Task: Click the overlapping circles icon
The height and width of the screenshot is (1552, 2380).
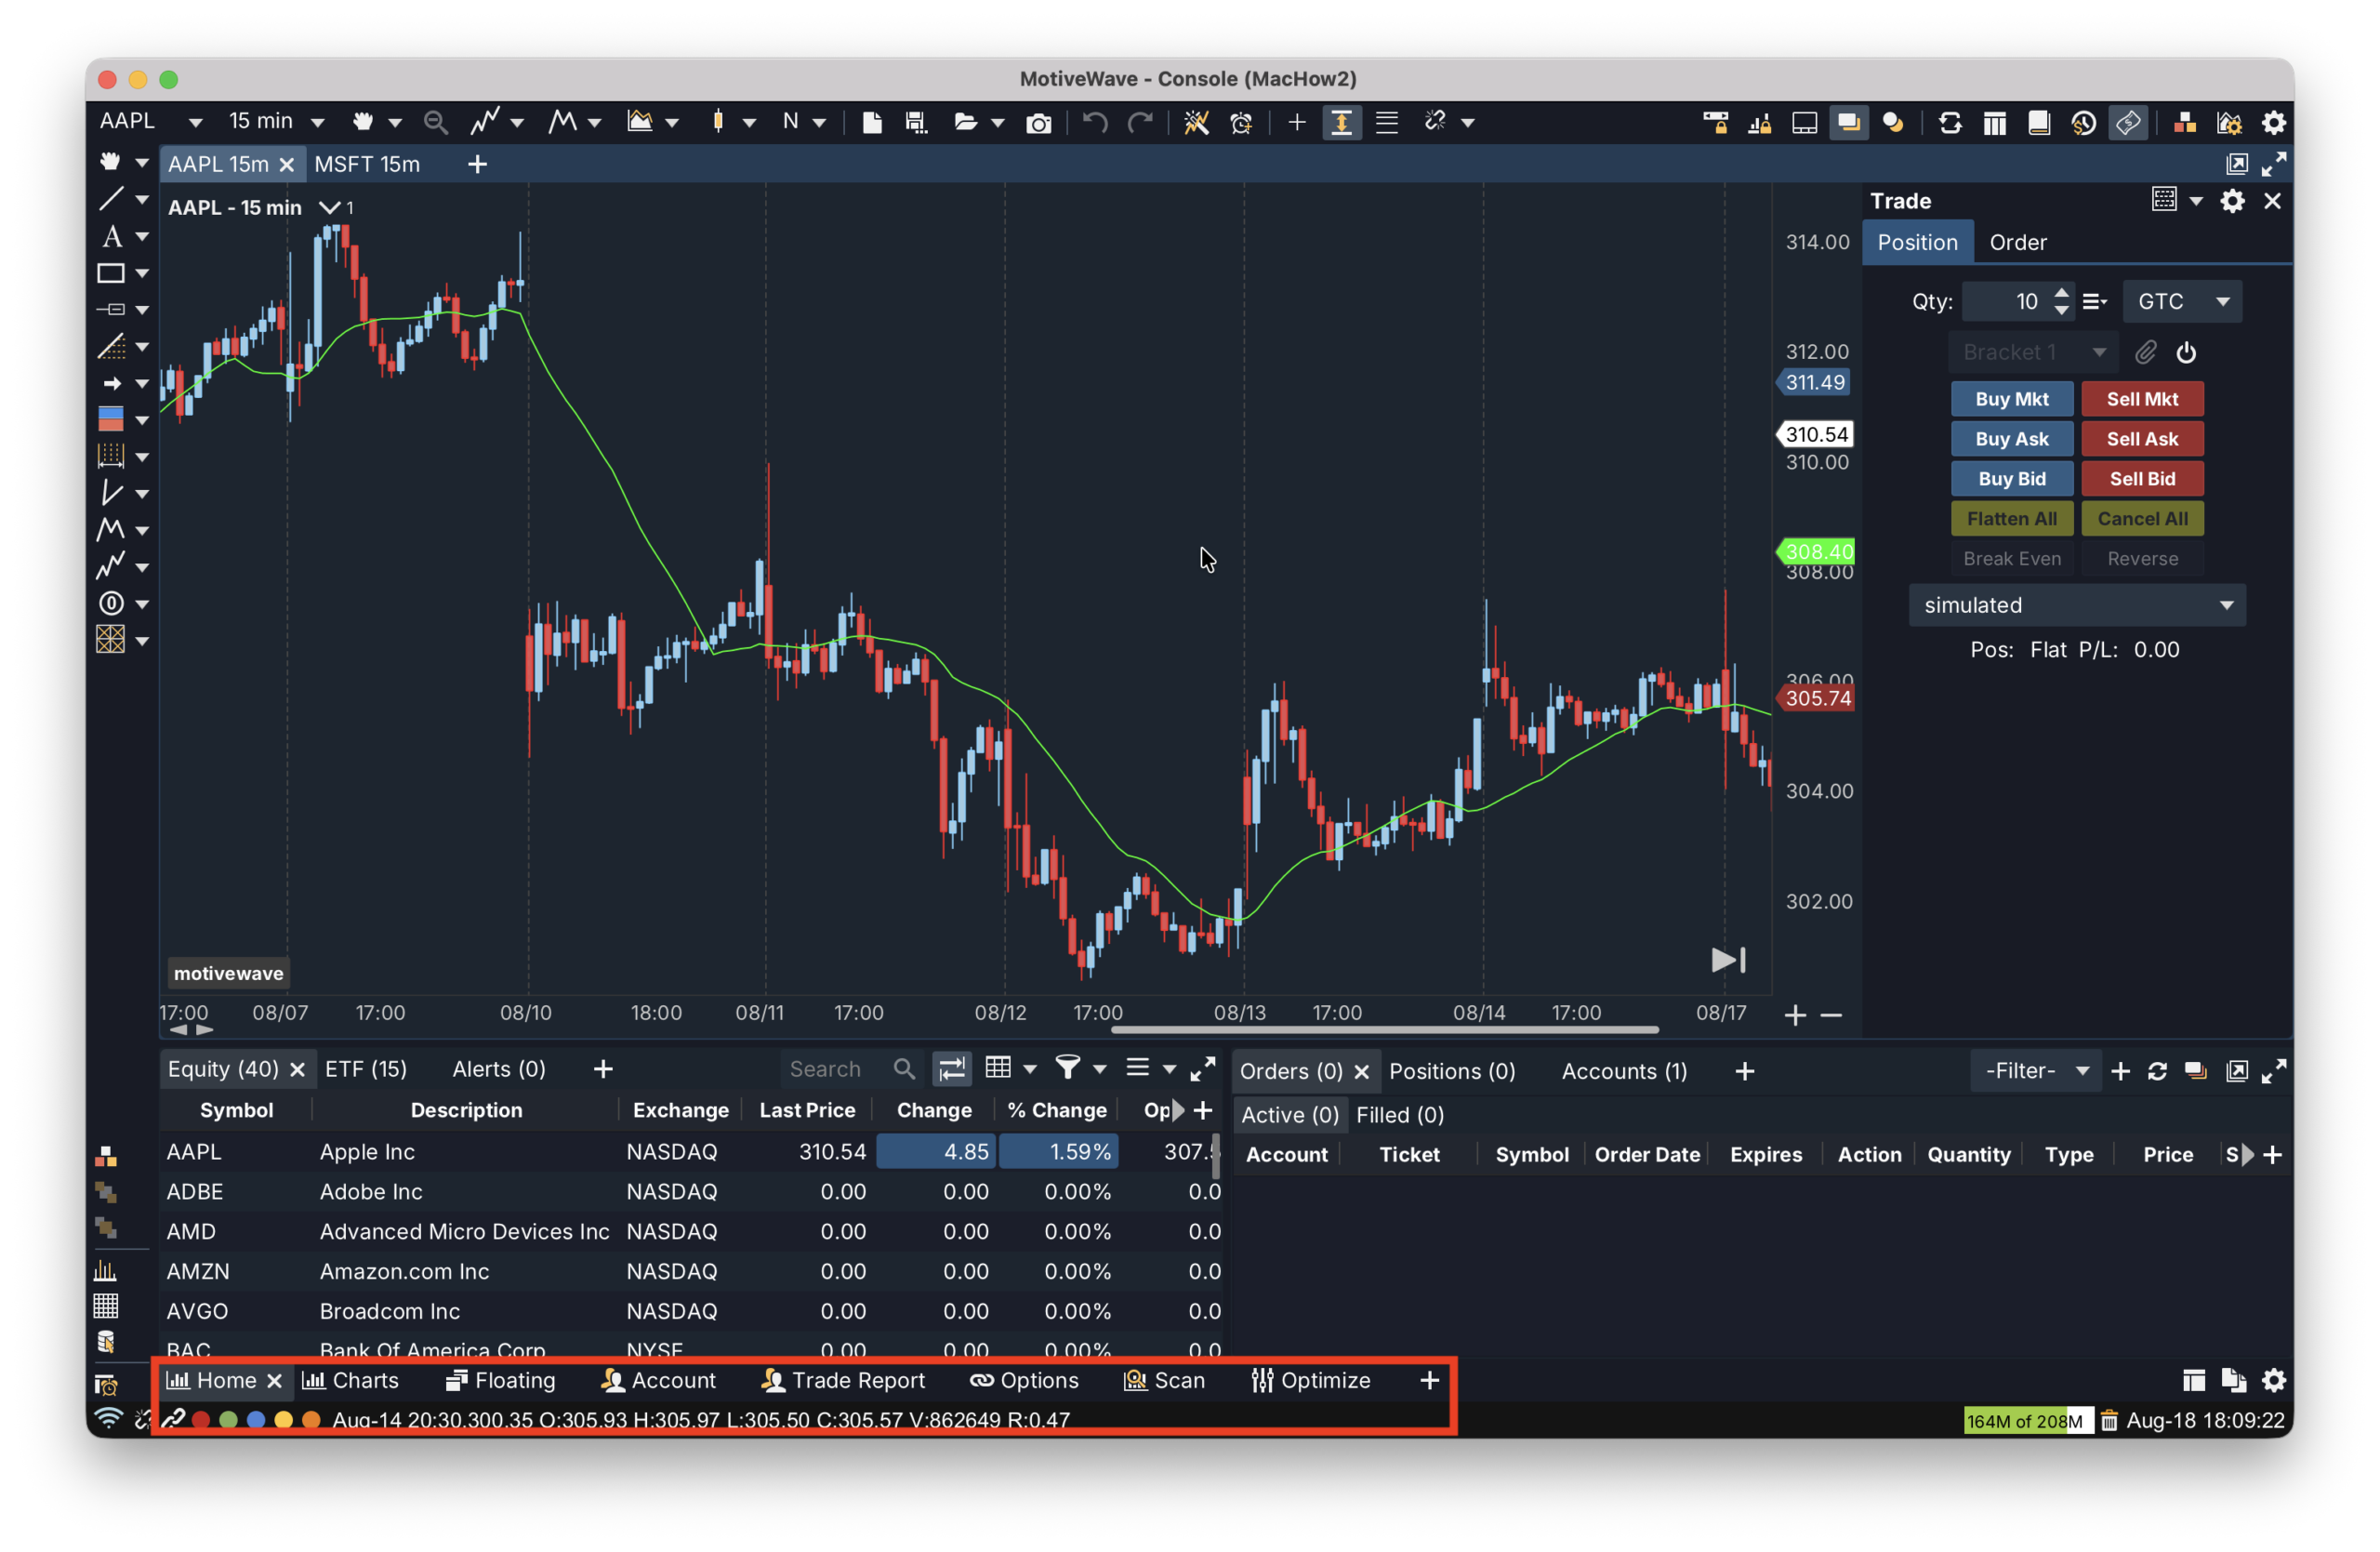Action: pyautogui.click(x=1893, y=122)
